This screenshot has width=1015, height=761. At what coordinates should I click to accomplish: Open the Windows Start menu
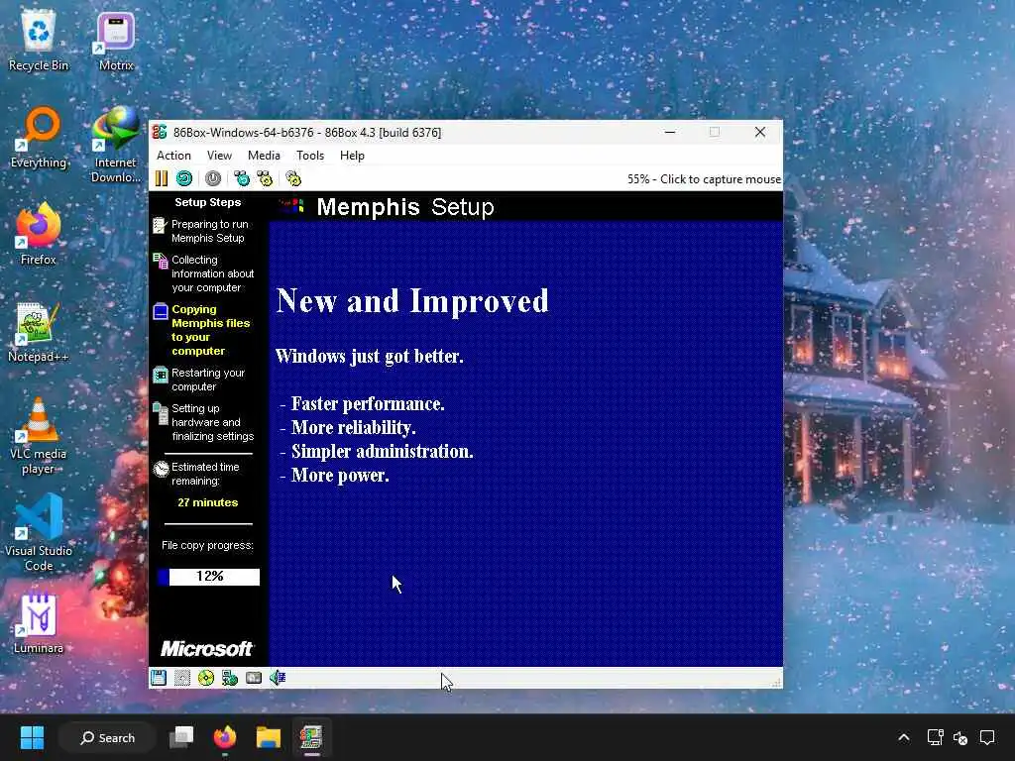[x=32, y=737]
